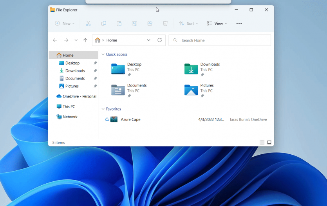Go up one directory level
This screenshot has width=327, height=206.
[x=85, y=40]
